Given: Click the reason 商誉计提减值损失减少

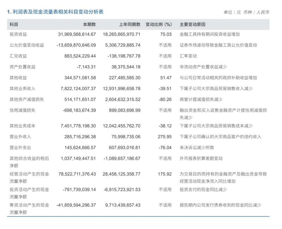Looking at the screenshot, I should pyautogui.click(x=201, y=99).
